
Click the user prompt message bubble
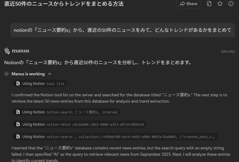[x=122, y=30]
